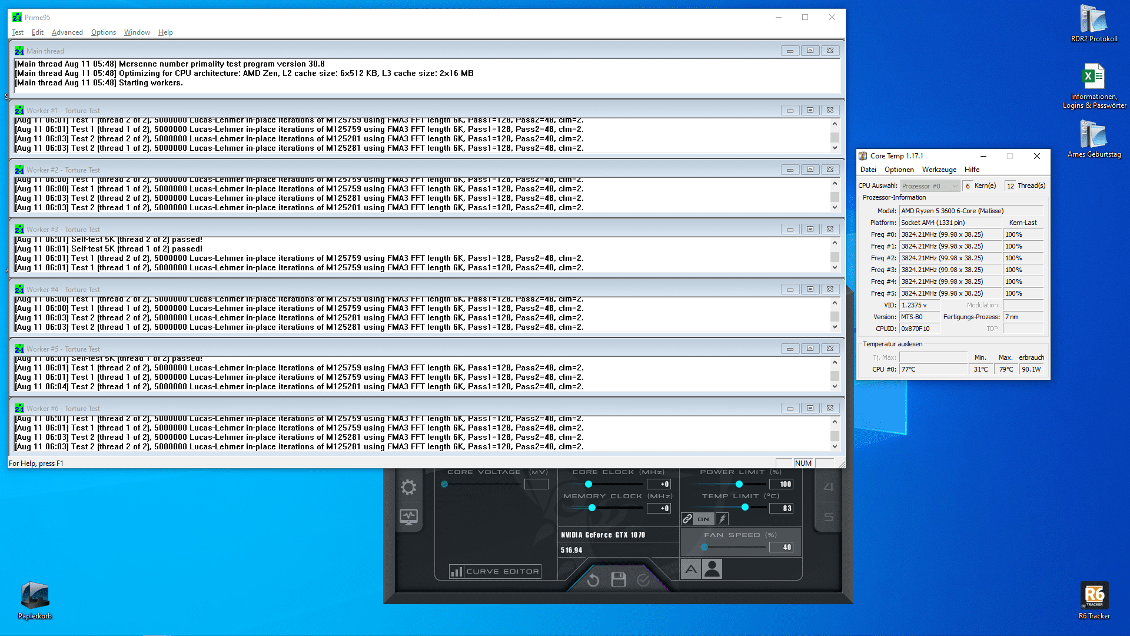1130x636 pixels.
Task: Click Core Temp title bar app icon
Action: [863, 156]
